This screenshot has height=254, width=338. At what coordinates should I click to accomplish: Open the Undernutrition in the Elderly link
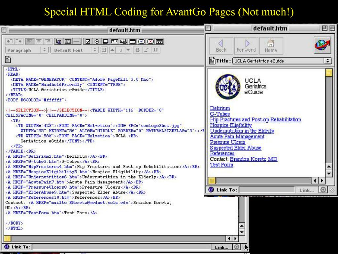(x=242, y=131)
